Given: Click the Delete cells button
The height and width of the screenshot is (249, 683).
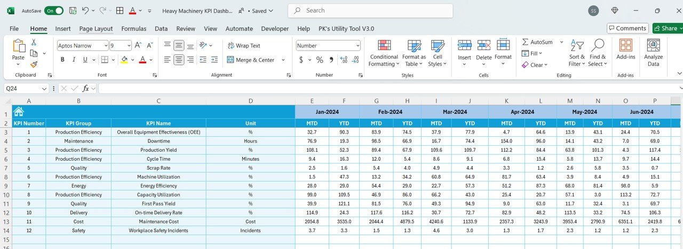Looking at the screenshot, I should (484, 52).
